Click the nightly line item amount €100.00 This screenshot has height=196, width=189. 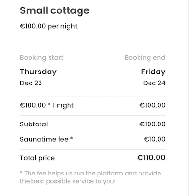click(x=152, y=105)
